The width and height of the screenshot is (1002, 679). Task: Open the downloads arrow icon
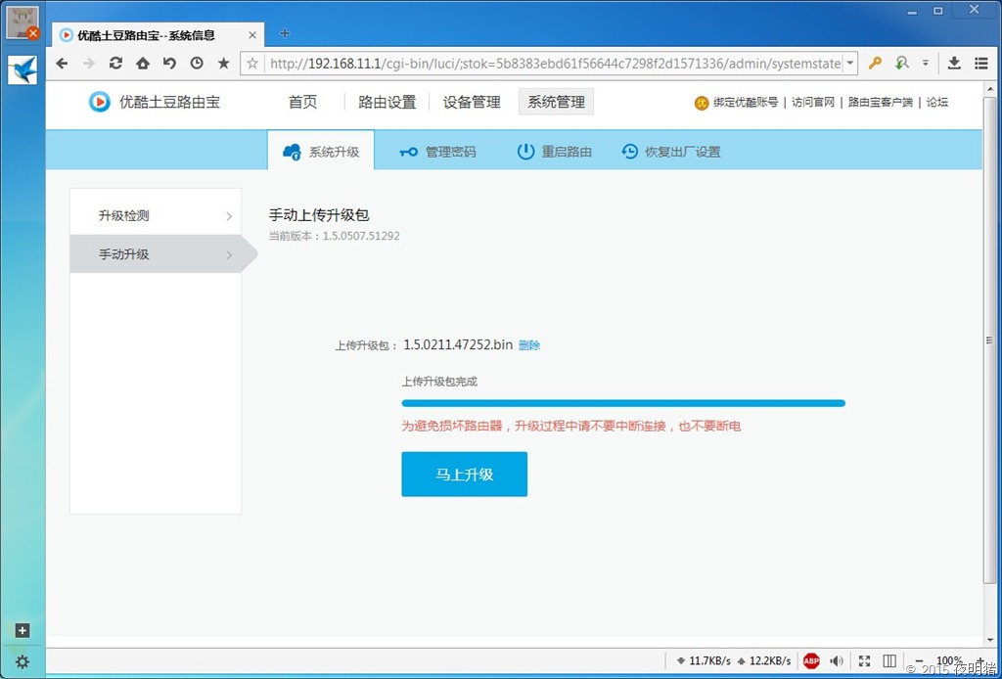954,64
